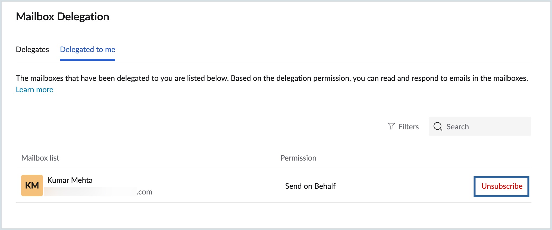The height and width of the screenshot is (230, 552).
Task: Click the Filters funnel icon
Action: click(x=391, y=126)
